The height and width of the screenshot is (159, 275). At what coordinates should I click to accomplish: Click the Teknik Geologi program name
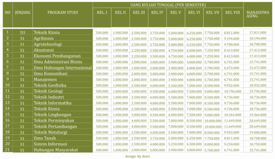click(x=48, y=91)
